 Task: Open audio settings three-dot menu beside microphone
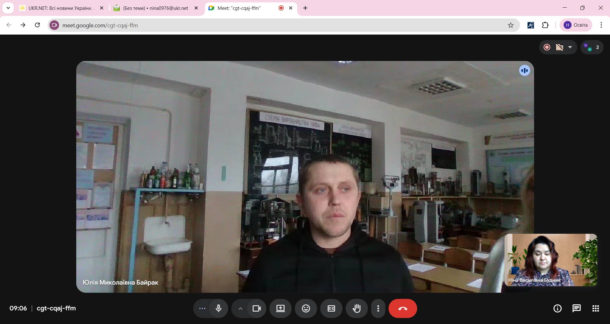pos(202,308)
